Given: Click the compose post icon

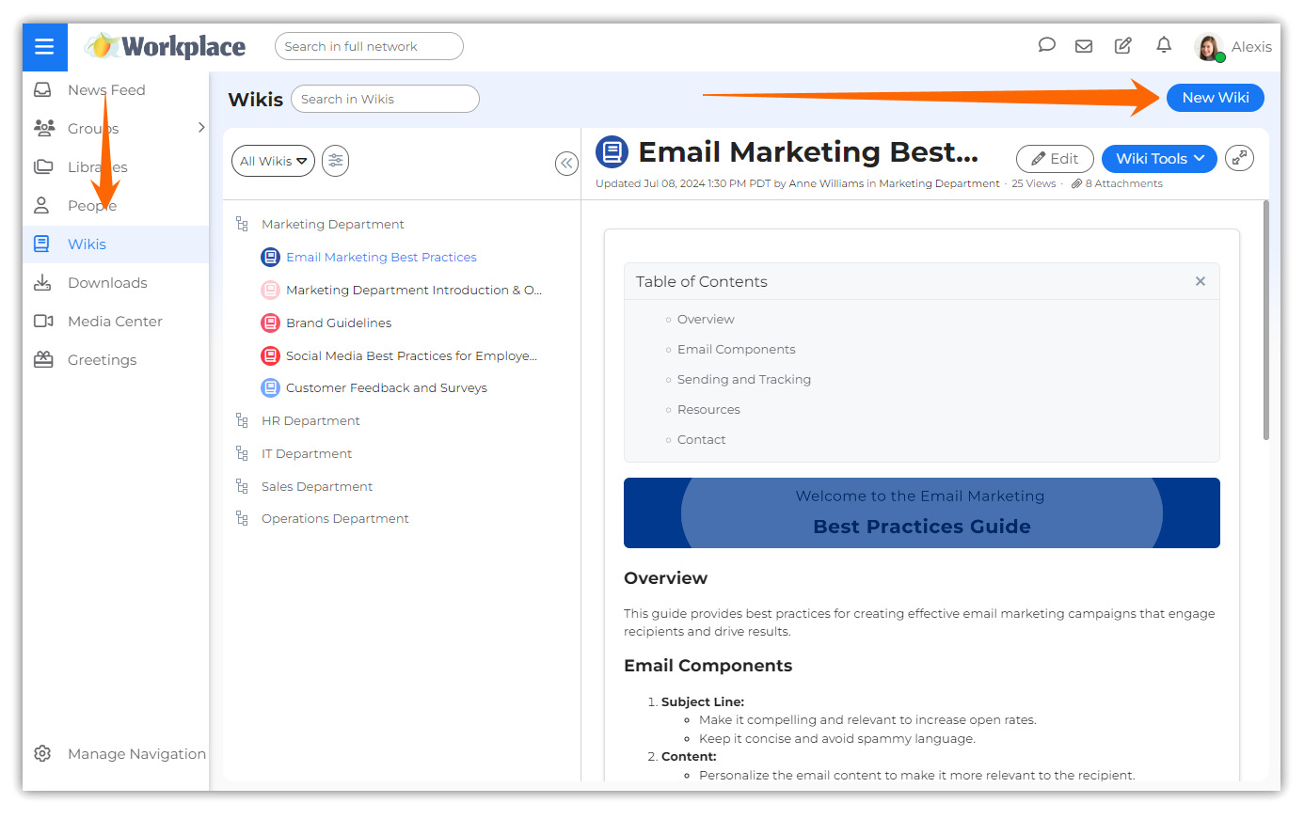Looking at the screenshot, I should tap(1122, 46).
